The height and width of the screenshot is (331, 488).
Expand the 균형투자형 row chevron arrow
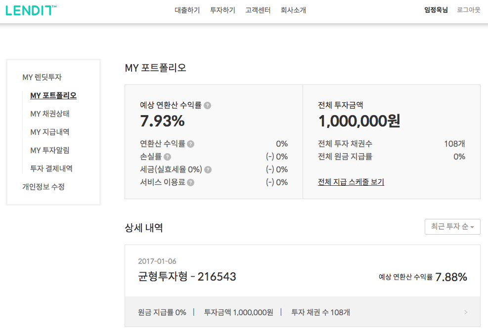[466, 312]
